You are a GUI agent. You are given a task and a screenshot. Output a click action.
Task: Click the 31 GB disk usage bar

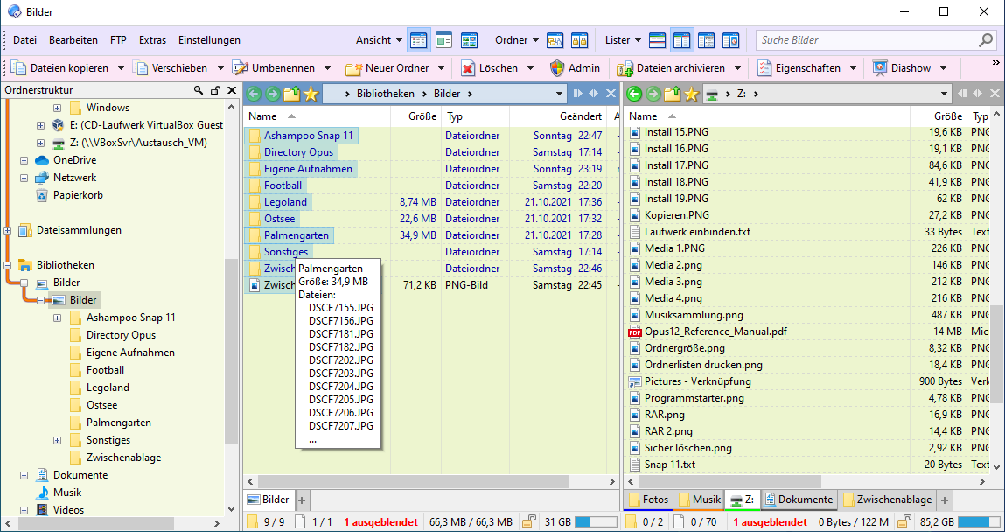[x=591, y=521]
